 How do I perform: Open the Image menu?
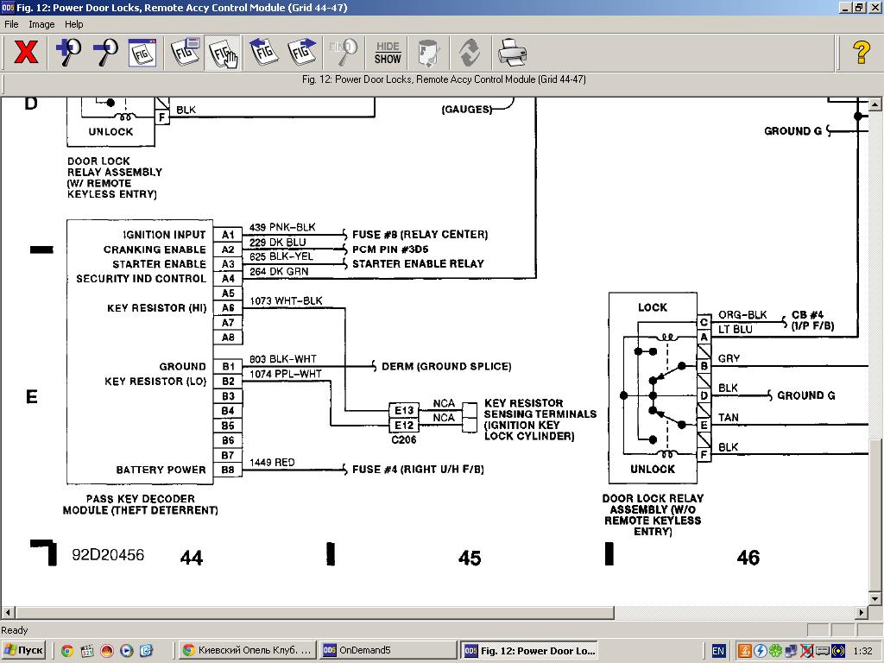[41, 24]
